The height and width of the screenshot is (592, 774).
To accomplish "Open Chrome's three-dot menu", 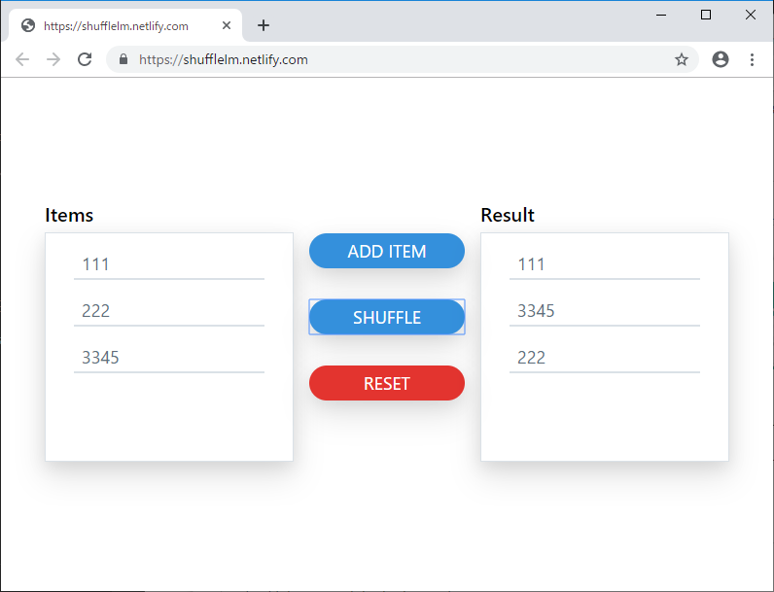I will pyautogui.click(x=752, y=59).
